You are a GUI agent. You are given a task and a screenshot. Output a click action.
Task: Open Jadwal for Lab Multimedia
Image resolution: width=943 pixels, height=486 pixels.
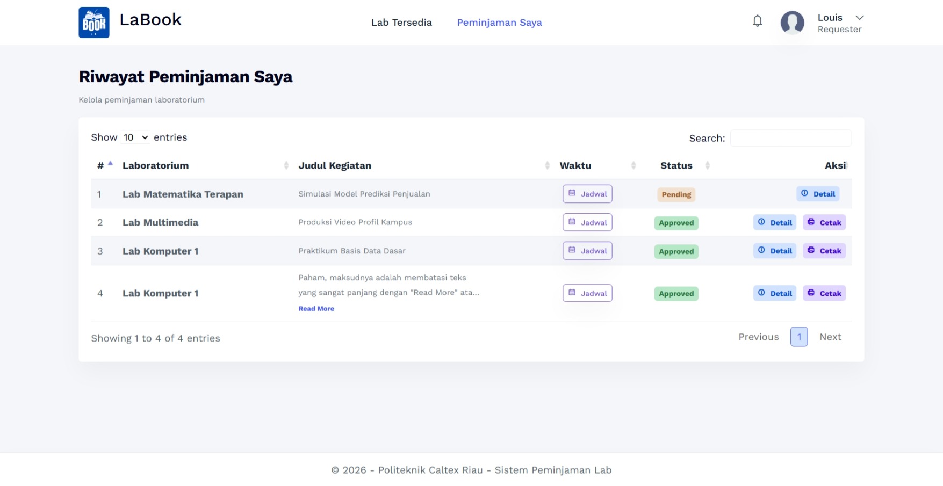pos(587,222)
